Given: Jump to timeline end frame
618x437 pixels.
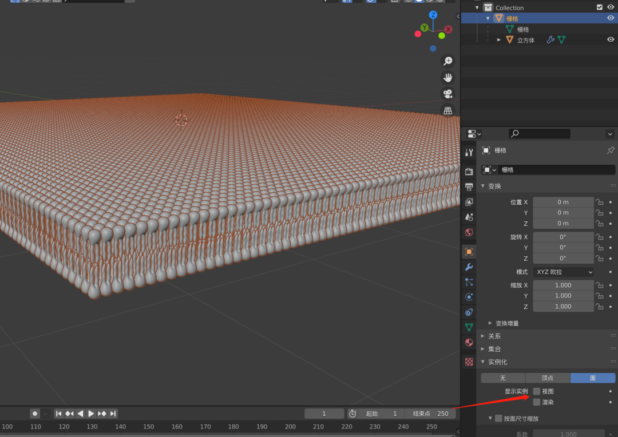Looking at the screenshot, I should (x=113, y=414).
